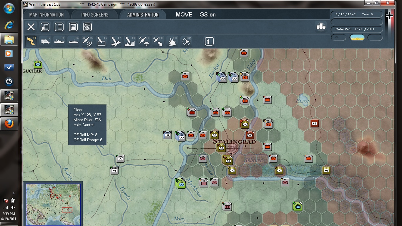402x226 pixels.
Task: Switch to Rail mode (F2)
Action: (x=45, y=41)
